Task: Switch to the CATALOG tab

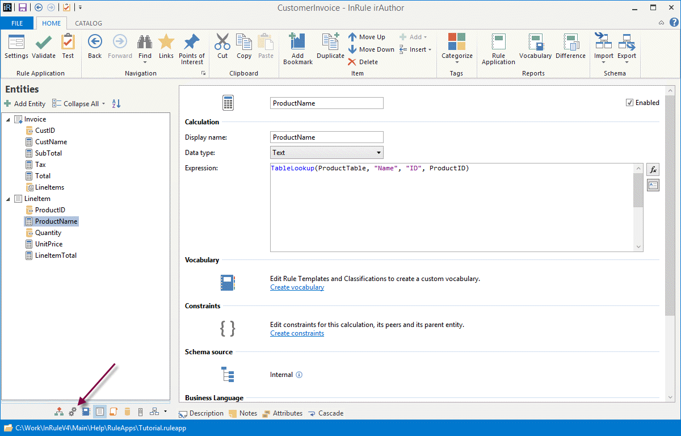Action: point(89,23)
